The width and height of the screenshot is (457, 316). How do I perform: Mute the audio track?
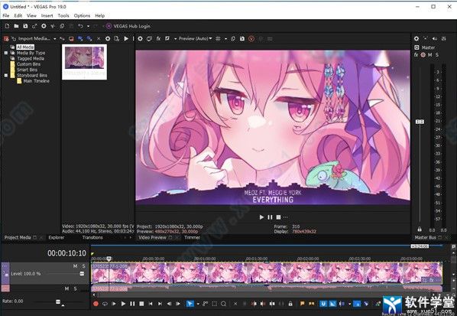(x=66, y=288)
